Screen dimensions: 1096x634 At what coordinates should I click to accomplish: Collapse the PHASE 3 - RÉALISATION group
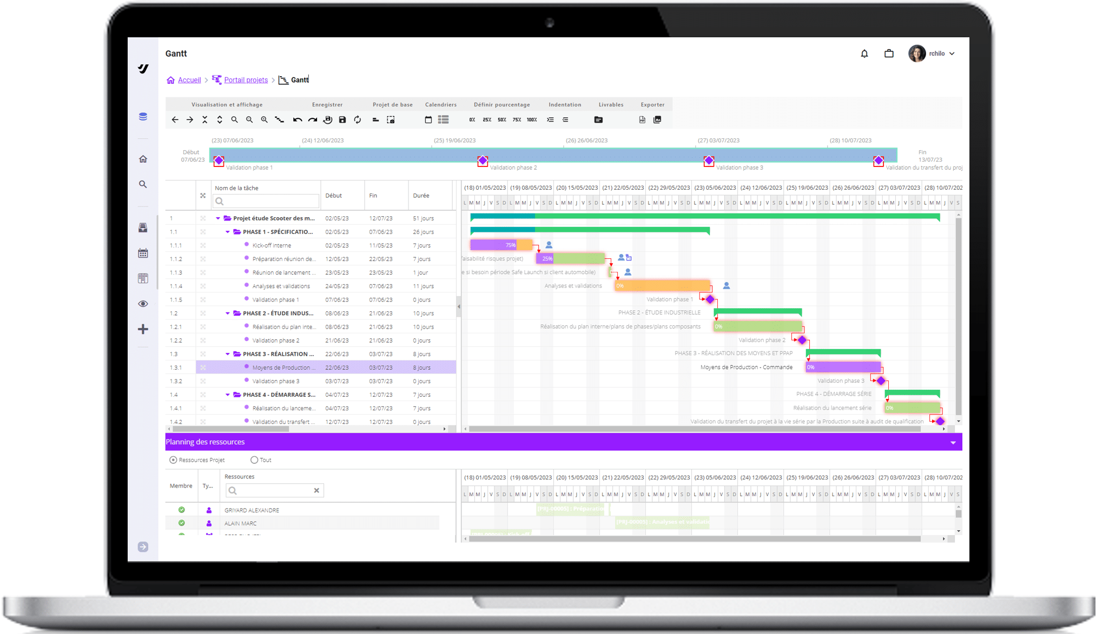pos(228,354)
